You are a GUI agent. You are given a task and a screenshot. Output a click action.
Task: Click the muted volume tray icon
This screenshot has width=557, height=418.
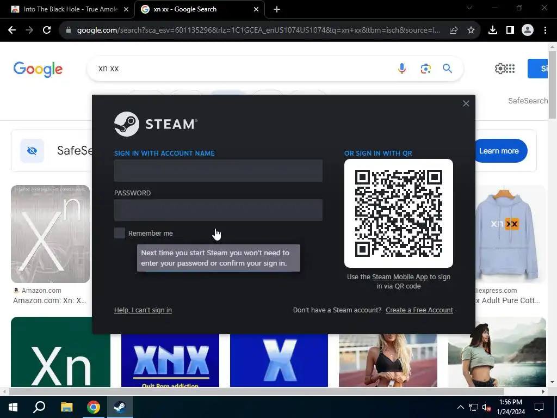coord(486,407)
